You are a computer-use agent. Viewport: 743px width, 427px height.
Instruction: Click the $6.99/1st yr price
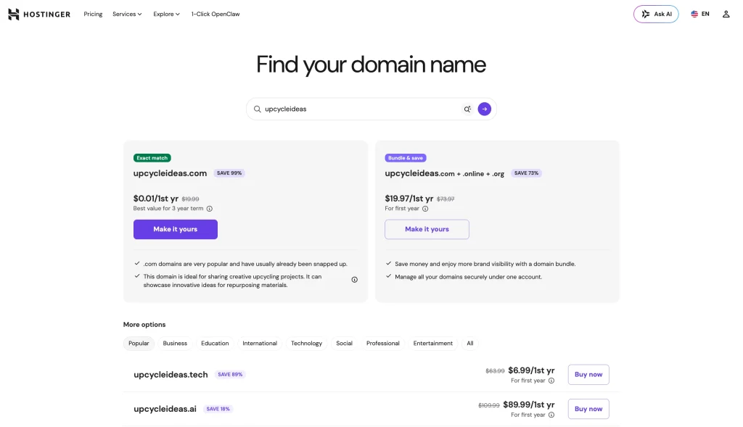coord(531,370)
